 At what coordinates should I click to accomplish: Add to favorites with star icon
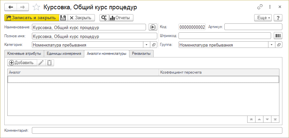click(x=37, y=7)
